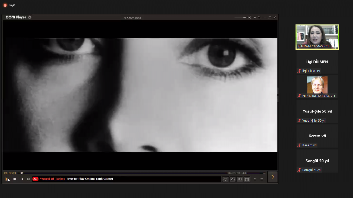
Task: Open GOM Player settings gear
Action: click(30, 17)
